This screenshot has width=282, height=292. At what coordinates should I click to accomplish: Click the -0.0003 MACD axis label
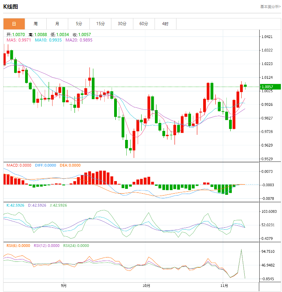(x=267, y=185)
